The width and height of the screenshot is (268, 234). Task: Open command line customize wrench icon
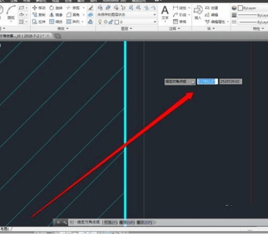pyautogui.click(x=65, y=222)
